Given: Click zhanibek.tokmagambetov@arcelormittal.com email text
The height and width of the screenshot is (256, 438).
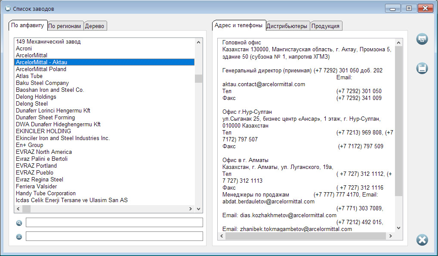Looking at the screenshot, I should pos(296,229).
